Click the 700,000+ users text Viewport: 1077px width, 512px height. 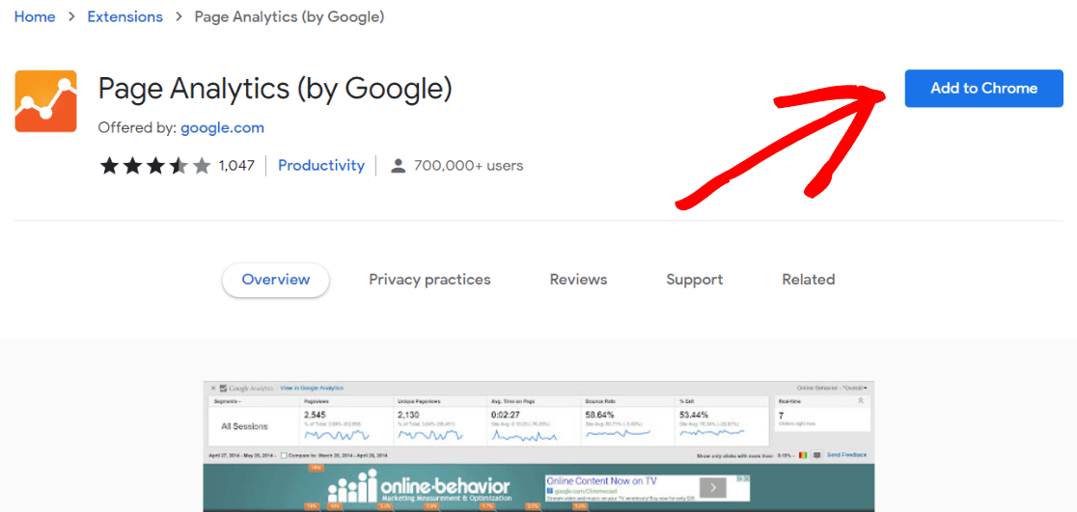(468, 166)
